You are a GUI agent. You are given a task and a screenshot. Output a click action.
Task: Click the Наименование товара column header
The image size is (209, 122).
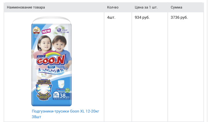[x=26, y=7]
